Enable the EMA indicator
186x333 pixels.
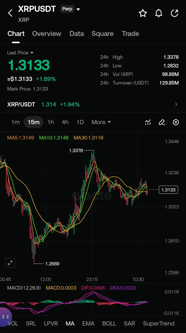[x=88, y=324]
